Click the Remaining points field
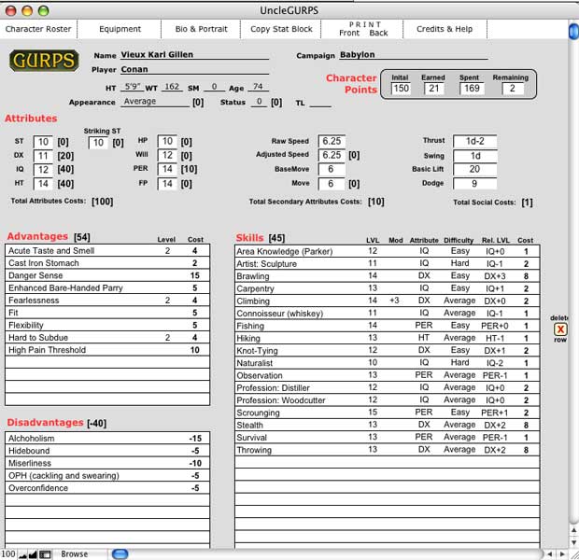579x560 pixels. point(513,89)
